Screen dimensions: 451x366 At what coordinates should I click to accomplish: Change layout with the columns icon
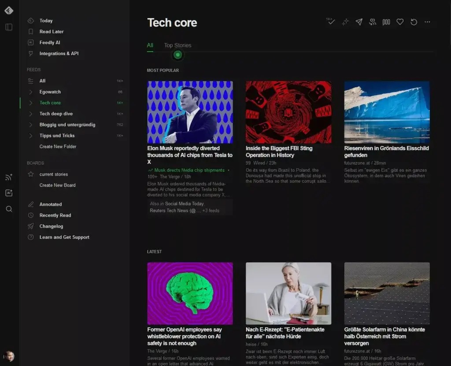coord(386,22)
